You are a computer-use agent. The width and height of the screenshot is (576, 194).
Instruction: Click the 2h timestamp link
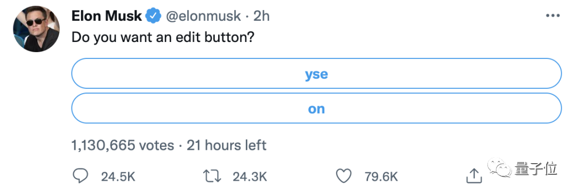(260, 16)
